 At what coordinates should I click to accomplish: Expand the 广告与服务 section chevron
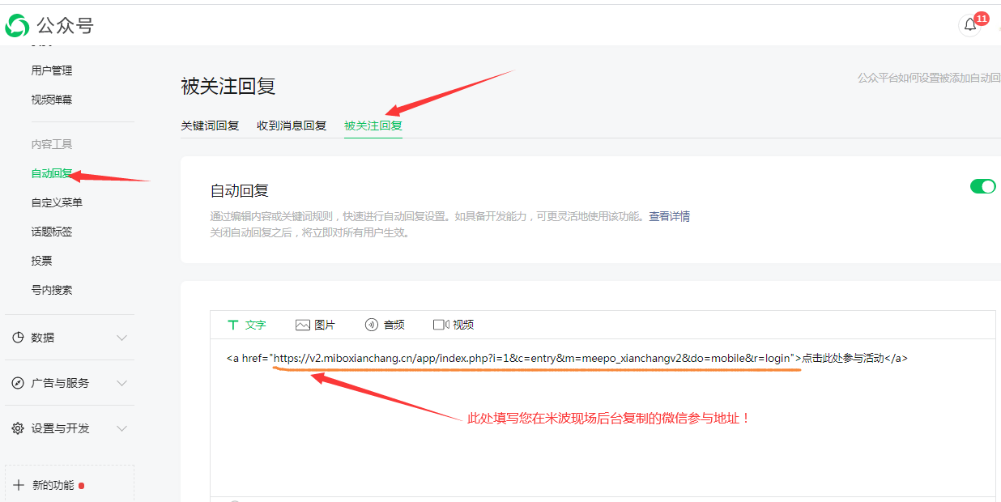[121, 383]
